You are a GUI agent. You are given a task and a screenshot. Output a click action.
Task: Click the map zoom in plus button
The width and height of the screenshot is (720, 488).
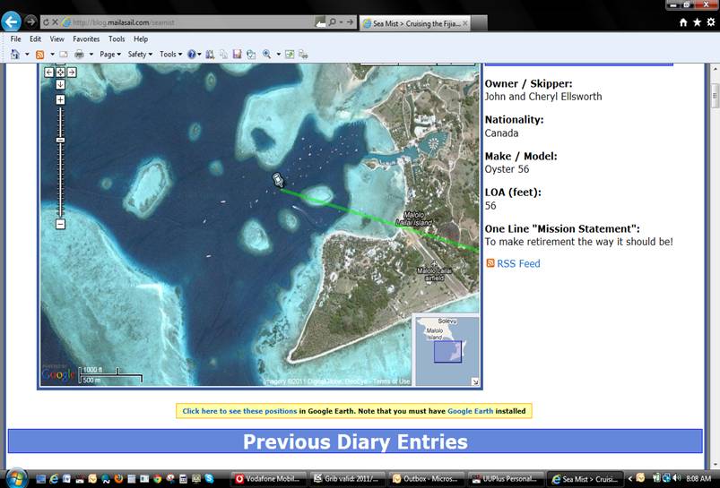[x=61, y=99]
